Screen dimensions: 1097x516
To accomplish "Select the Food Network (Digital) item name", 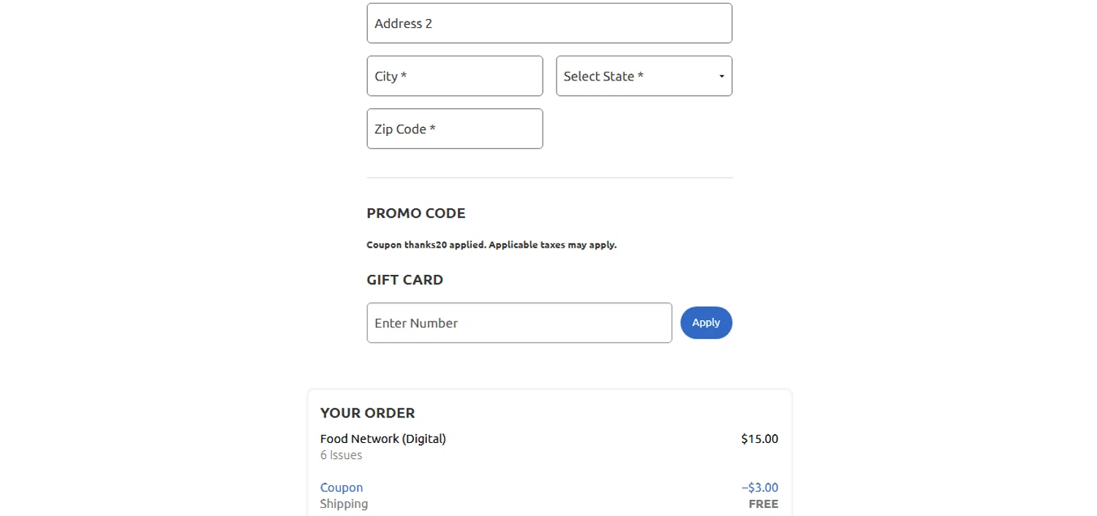I will tap(382, 439).
